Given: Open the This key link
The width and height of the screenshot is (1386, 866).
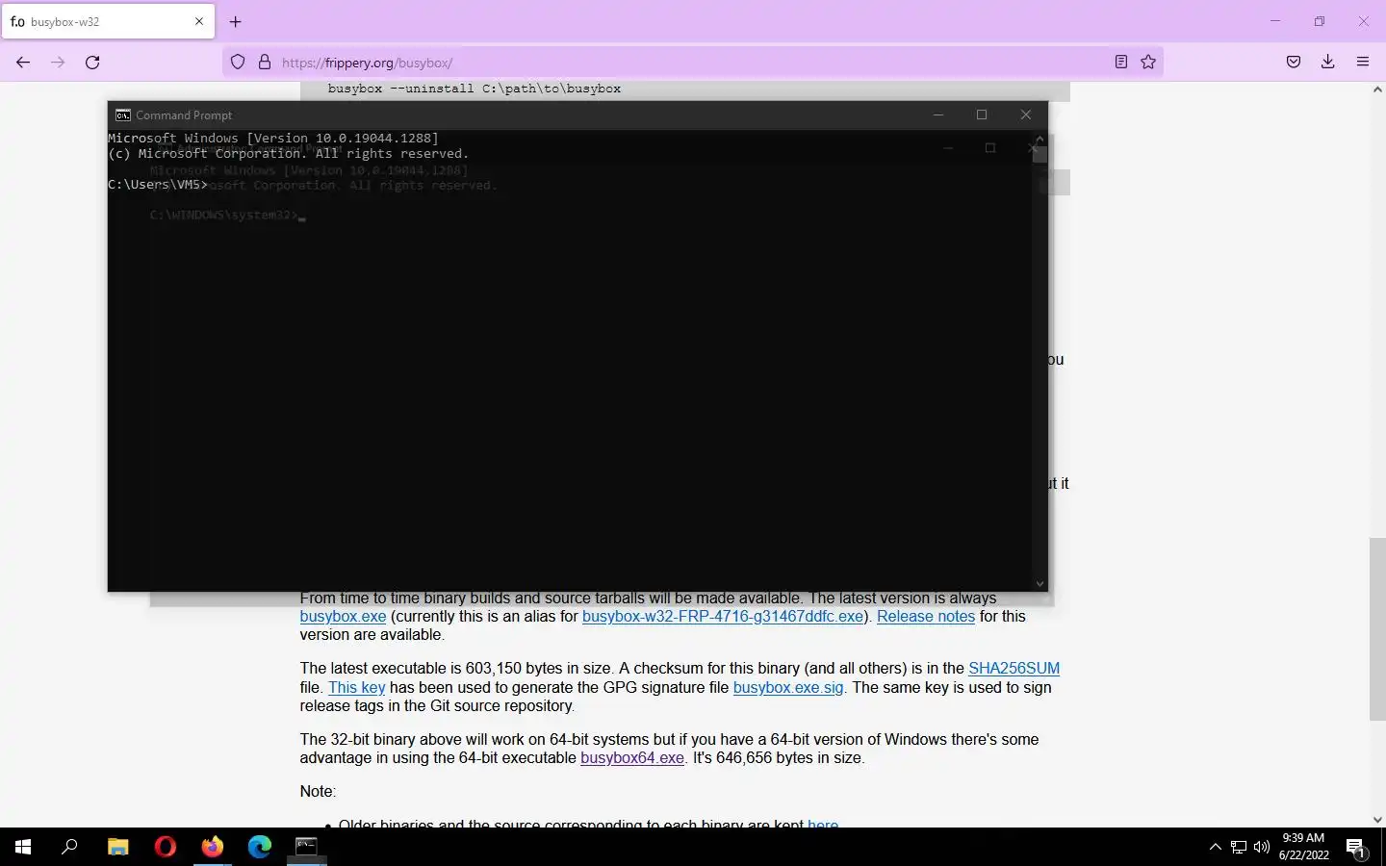Looking at the screenshot, I should click(x=356, y=688).
